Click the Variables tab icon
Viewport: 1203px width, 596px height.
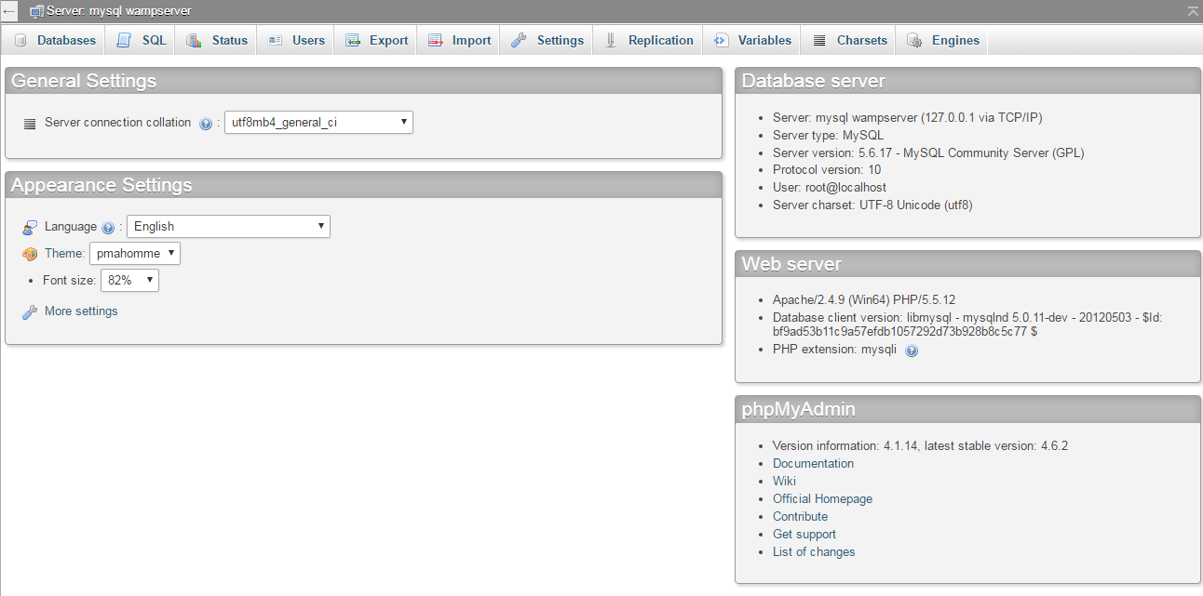click(721, 41)
